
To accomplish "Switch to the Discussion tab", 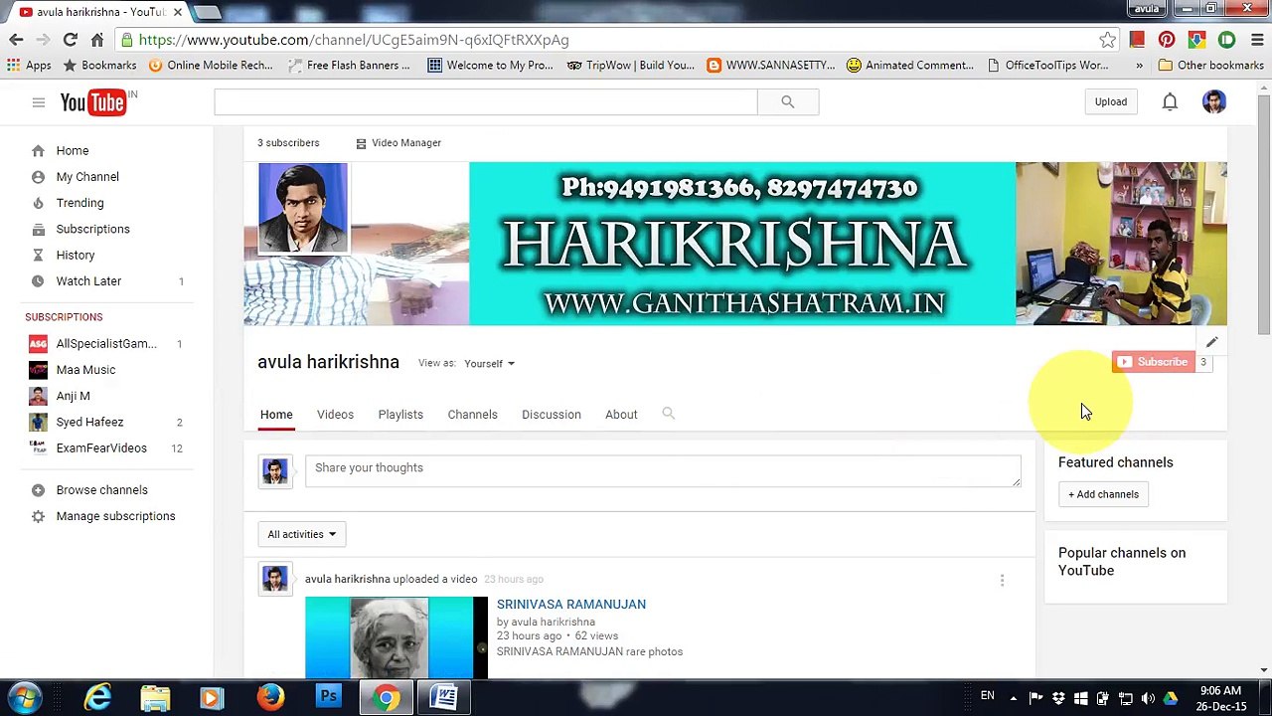I will click(551, 415).
